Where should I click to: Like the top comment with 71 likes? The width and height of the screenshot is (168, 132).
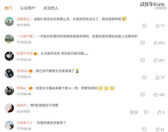click(157, 26)
